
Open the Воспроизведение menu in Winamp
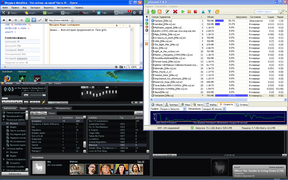(x=30, y=83)
